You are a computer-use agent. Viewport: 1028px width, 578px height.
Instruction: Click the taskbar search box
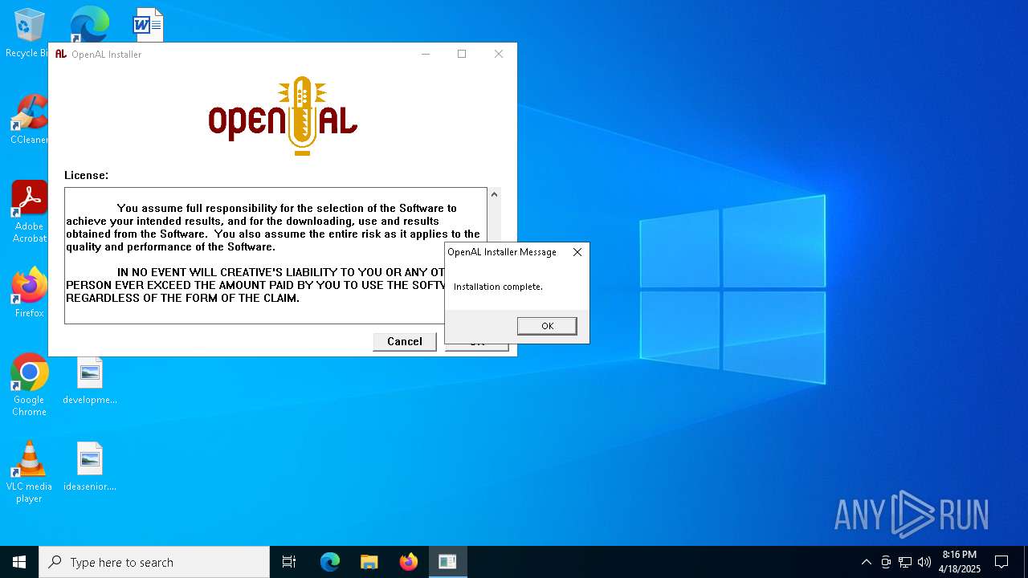[154, 562]
